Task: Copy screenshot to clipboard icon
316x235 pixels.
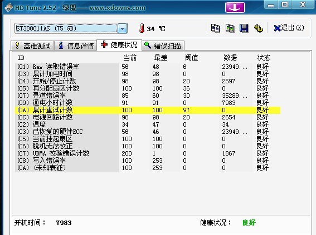Action: [x=230, y=28]
